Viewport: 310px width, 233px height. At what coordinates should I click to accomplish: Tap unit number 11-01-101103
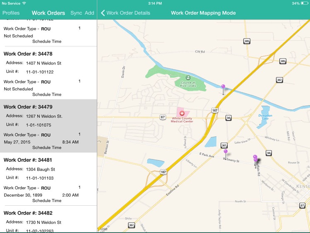(x=40, y=178)
